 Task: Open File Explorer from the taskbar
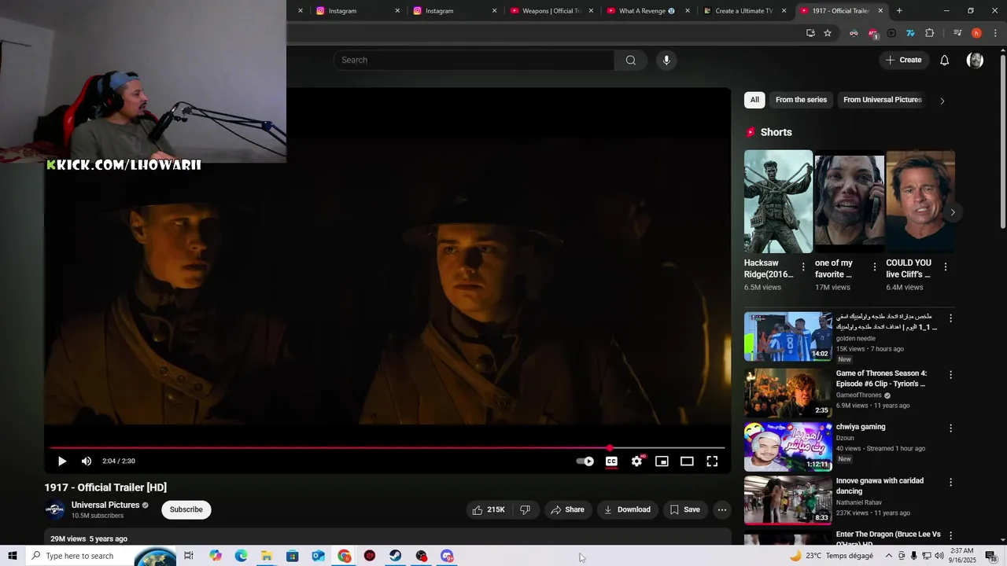[267, 556]
